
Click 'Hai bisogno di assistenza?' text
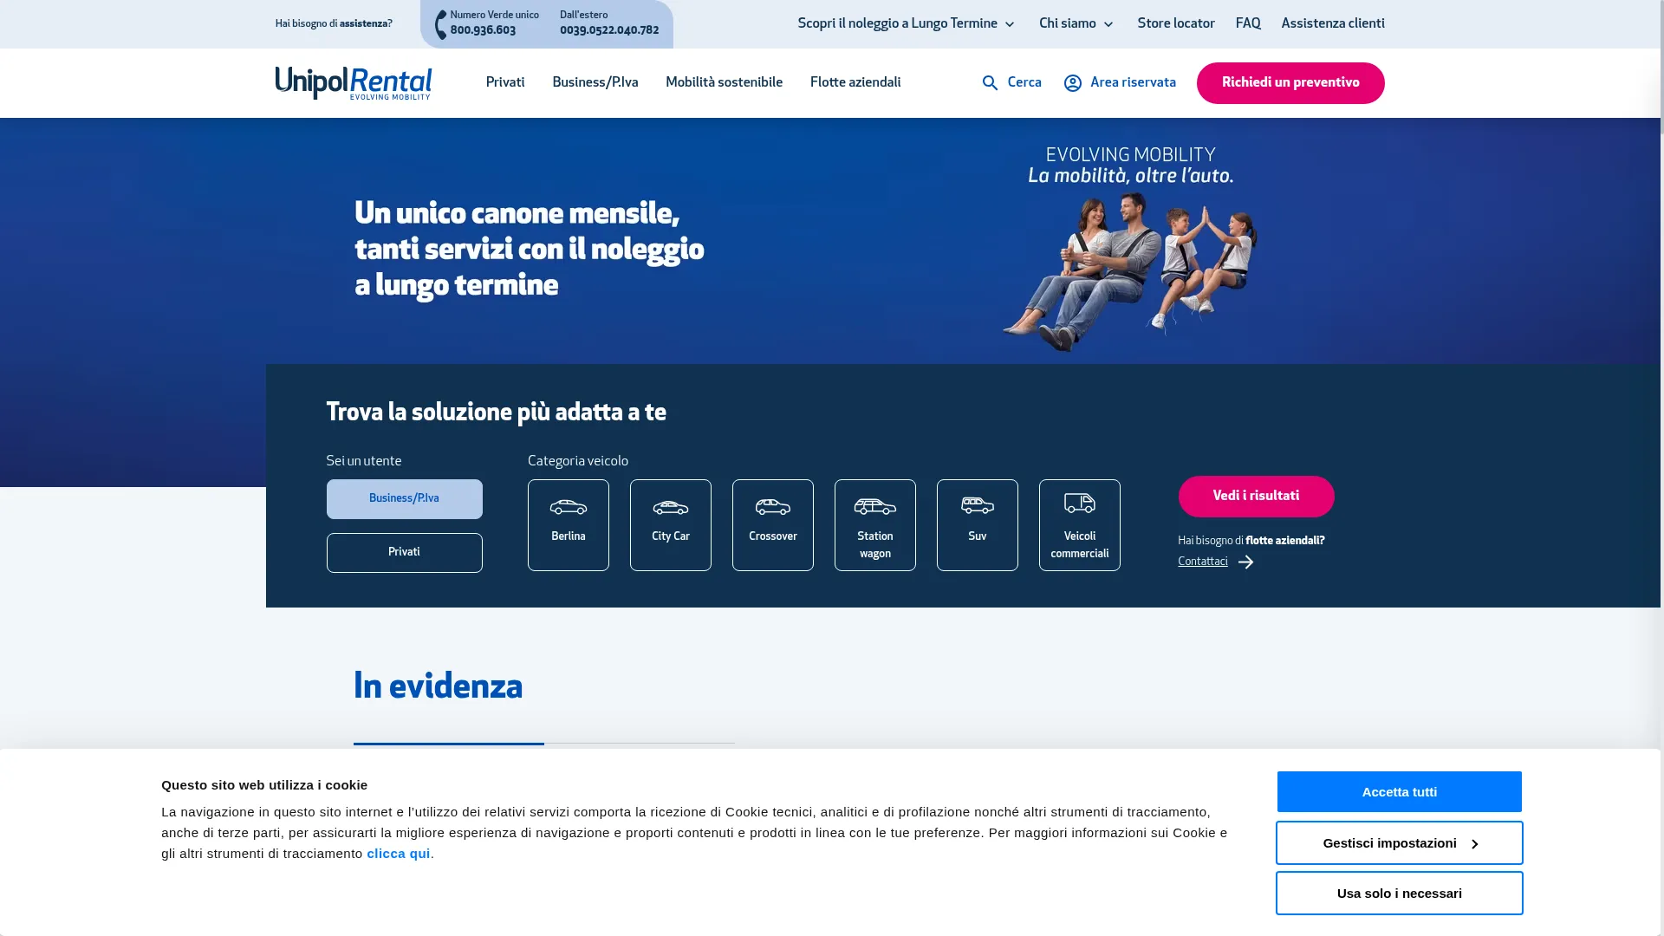click(334, 24)
